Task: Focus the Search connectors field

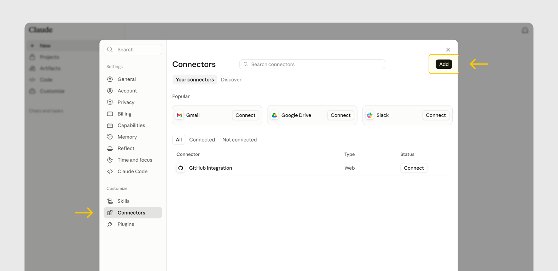Action: [x=312, y=64]
